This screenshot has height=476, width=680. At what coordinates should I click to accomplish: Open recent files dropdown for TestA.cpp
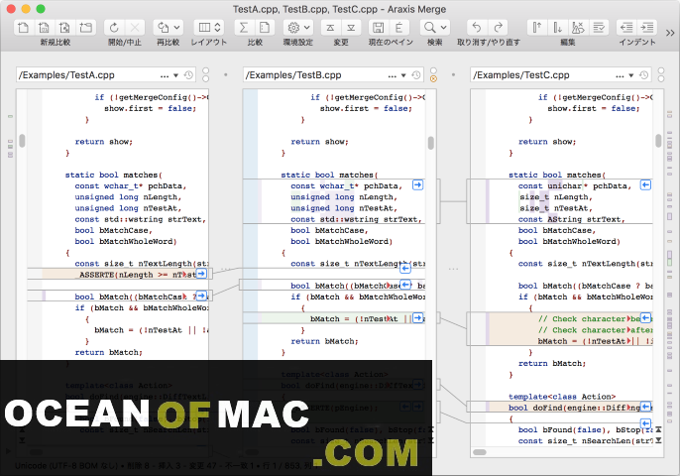(x=175, y=75)
